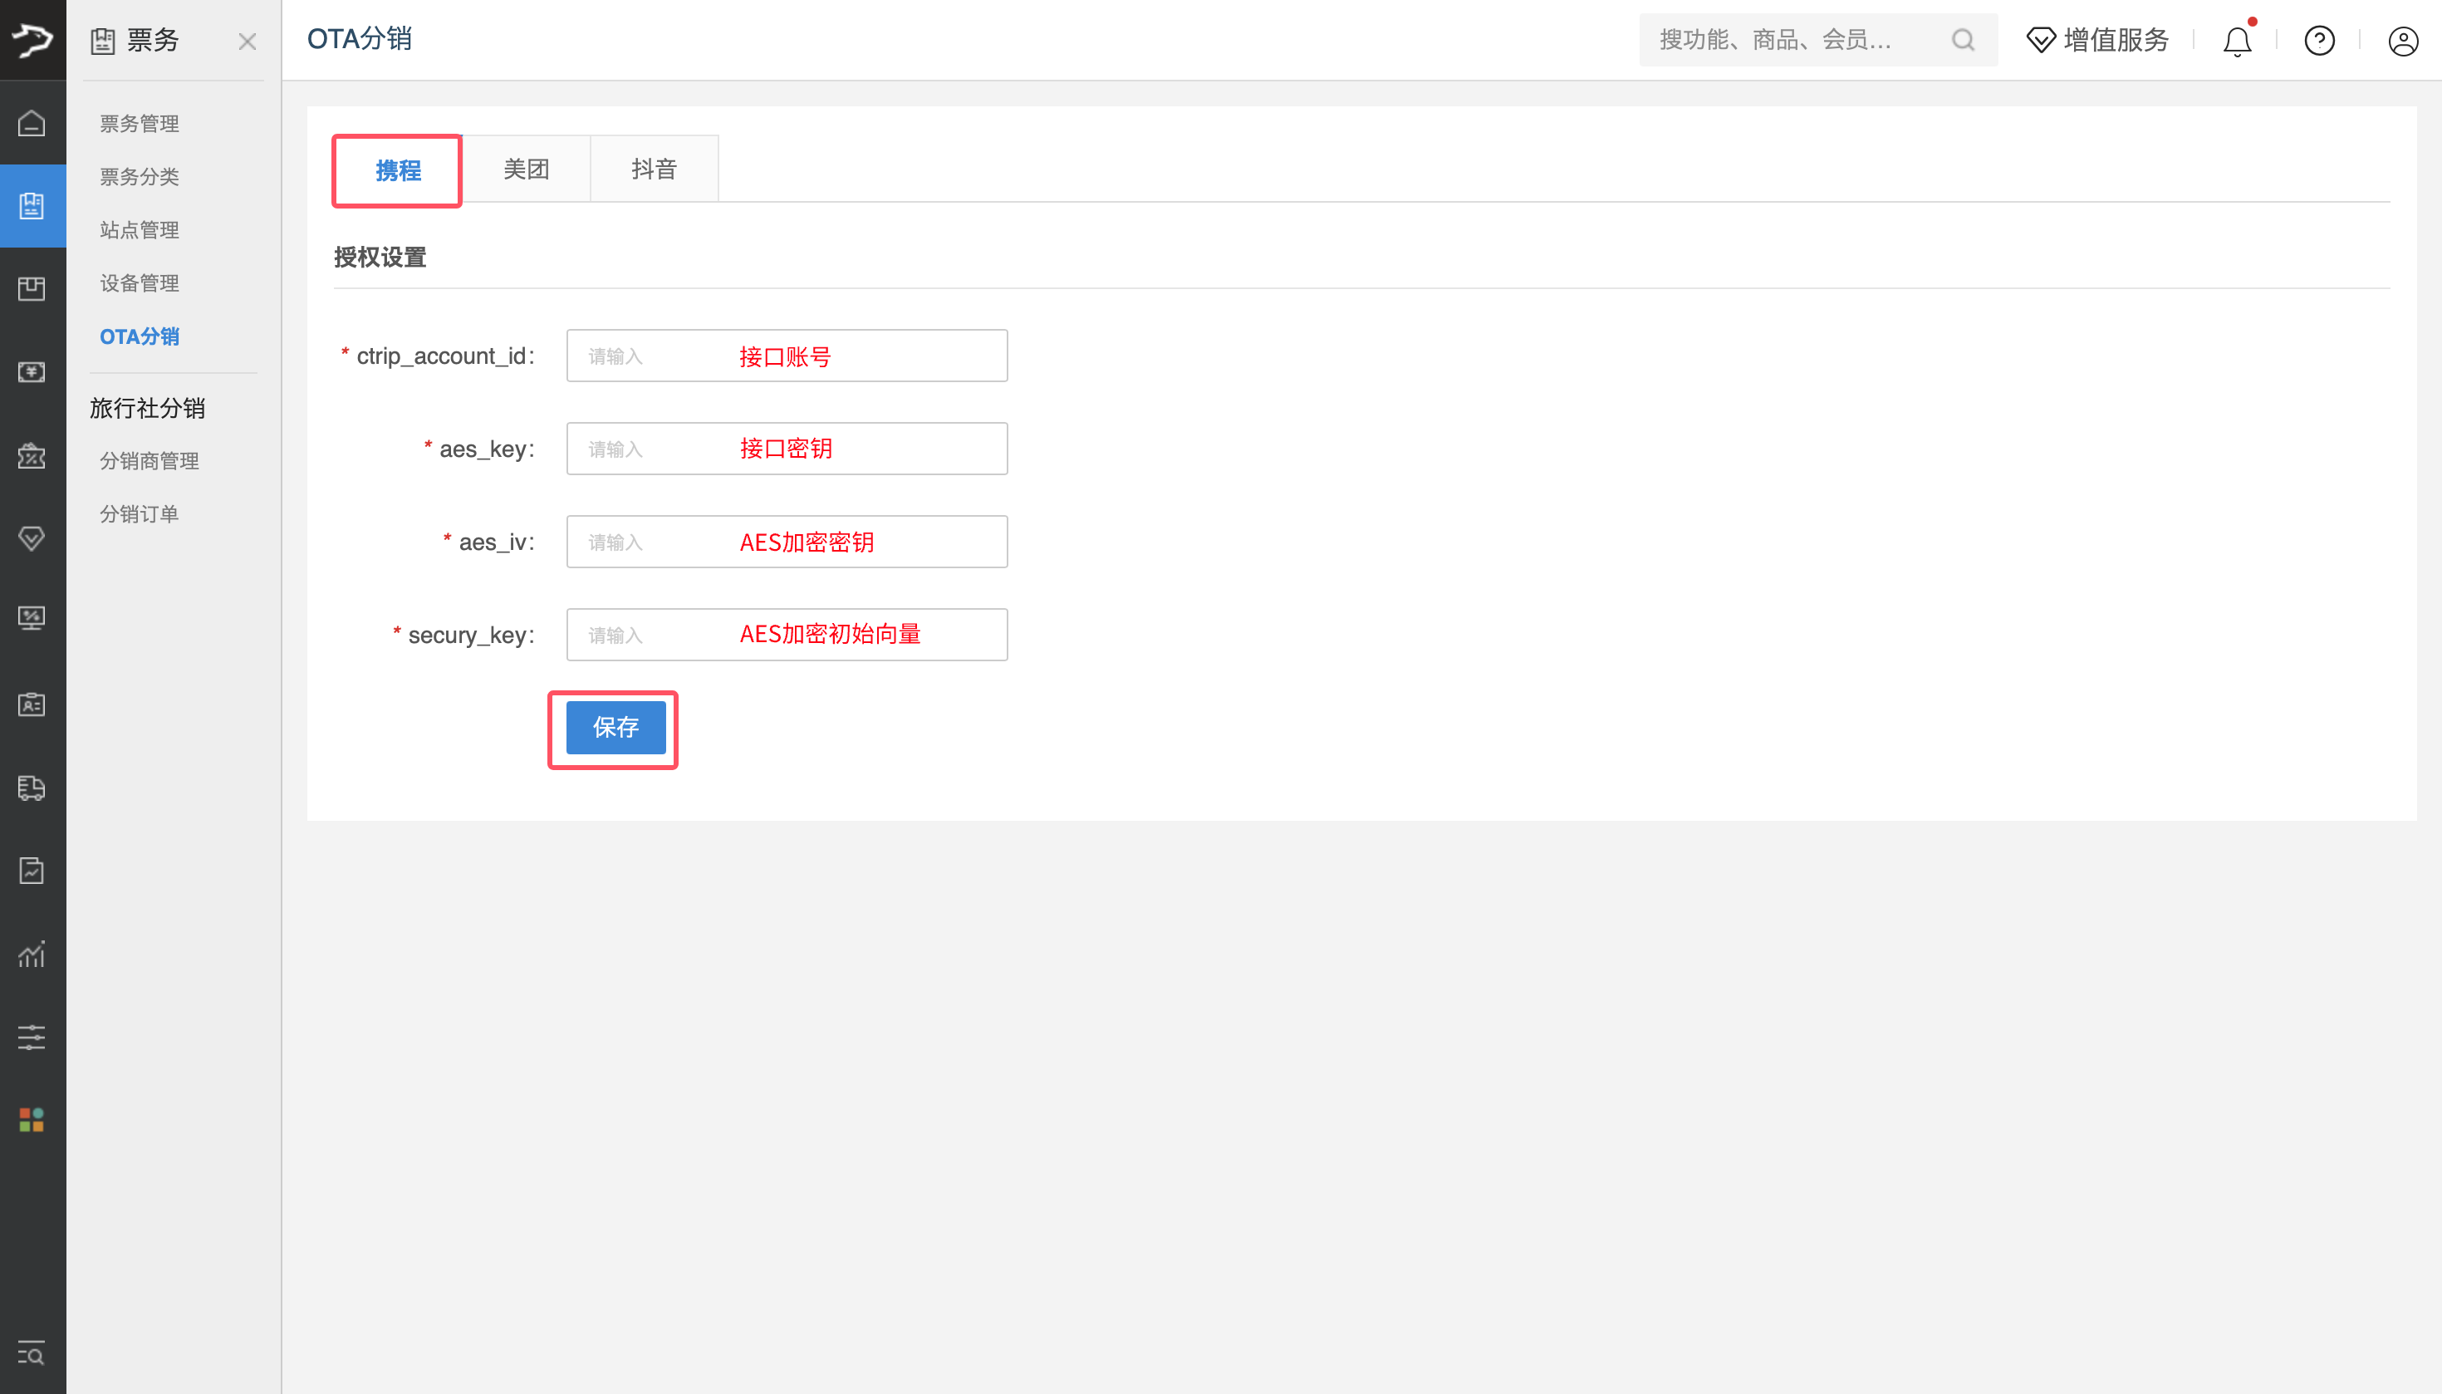Open the colorful apps grid icon
The height and width of the screenshot is (1394, 2442).
32,1119
